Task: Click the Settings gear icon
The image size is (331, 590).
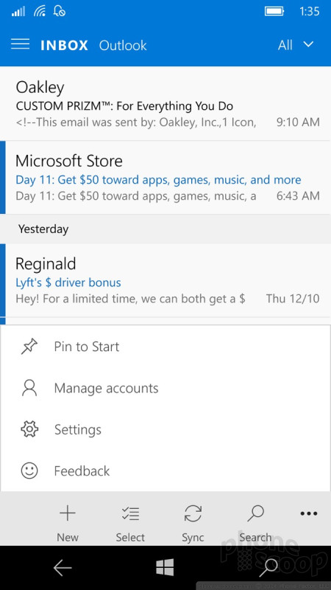Action: point(29,429)
